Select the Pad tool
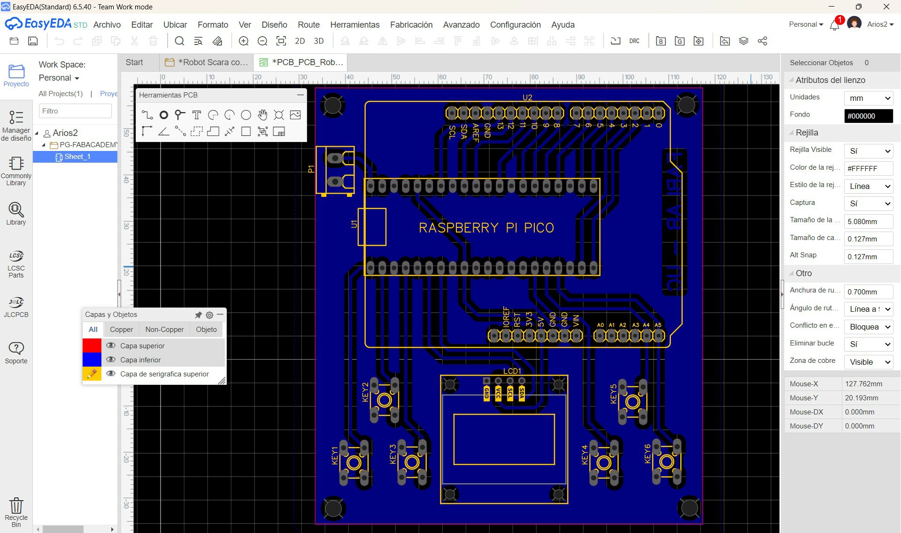Image resolution: width=901 pixels, height=533 pixels. click(163, 115)
